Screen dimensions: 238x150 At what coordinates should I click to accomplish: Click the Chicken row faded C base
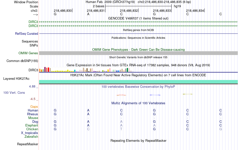point(88,129)
